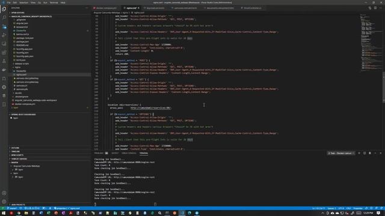Screen dimensions: 385x216
Task: Switch to nginx.conf editor tab
Action: point(131,8)
